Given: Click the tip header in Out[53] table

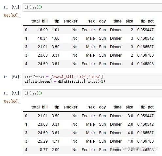Looking at the screenshot, I should [57, 21].
